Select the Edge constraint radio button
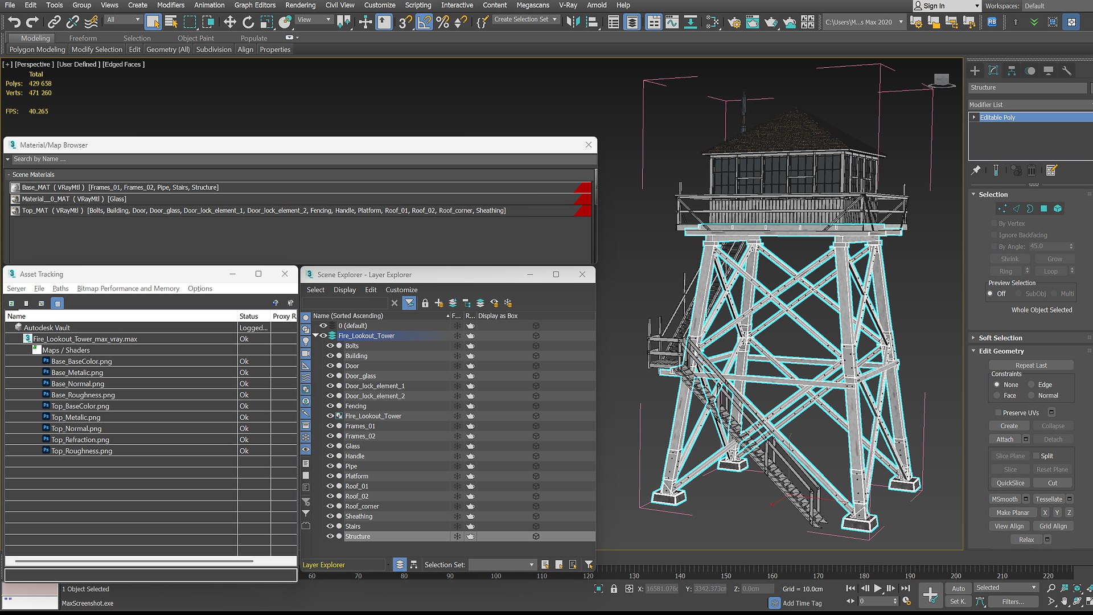The width and height of the screenshot is (1093, 615). coord(1031,385)
